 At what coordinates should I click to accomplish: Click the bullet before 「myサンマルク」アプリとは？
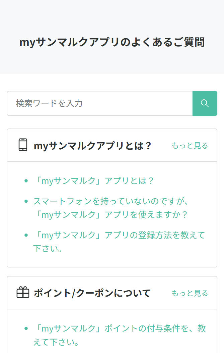[x=26, y=181]
